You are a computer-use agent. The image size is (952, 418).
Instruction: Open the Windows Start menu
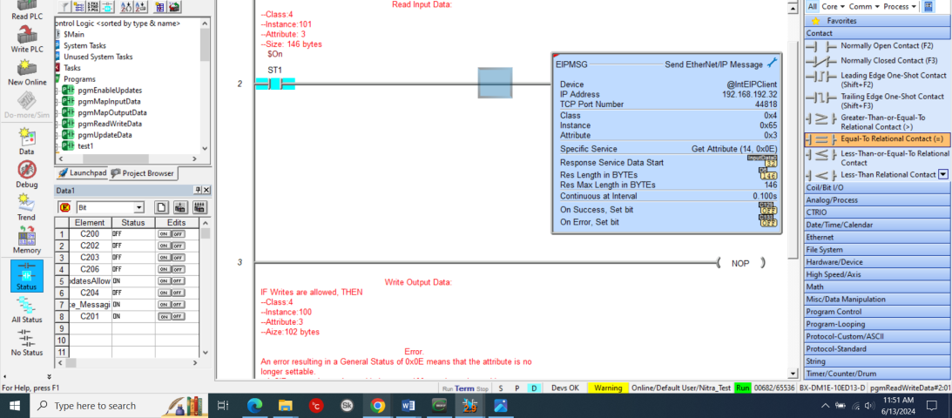(x=14, y=405)
